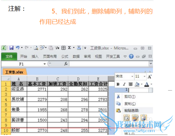Switch to the 开始 ribbon tab
This screenshot has width=175, height=136.
23,57
